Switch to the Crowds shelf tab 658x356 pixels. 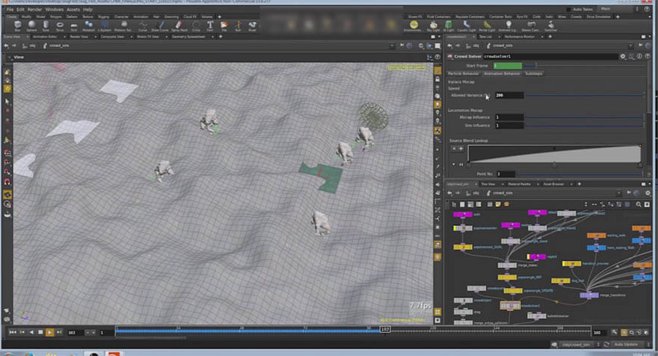click(x=576, y=16)
